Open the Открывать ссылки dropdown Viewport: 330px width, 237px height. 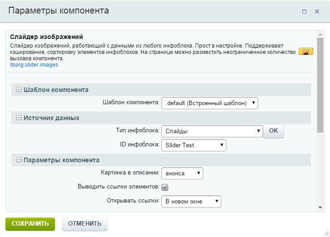point(191,201)
